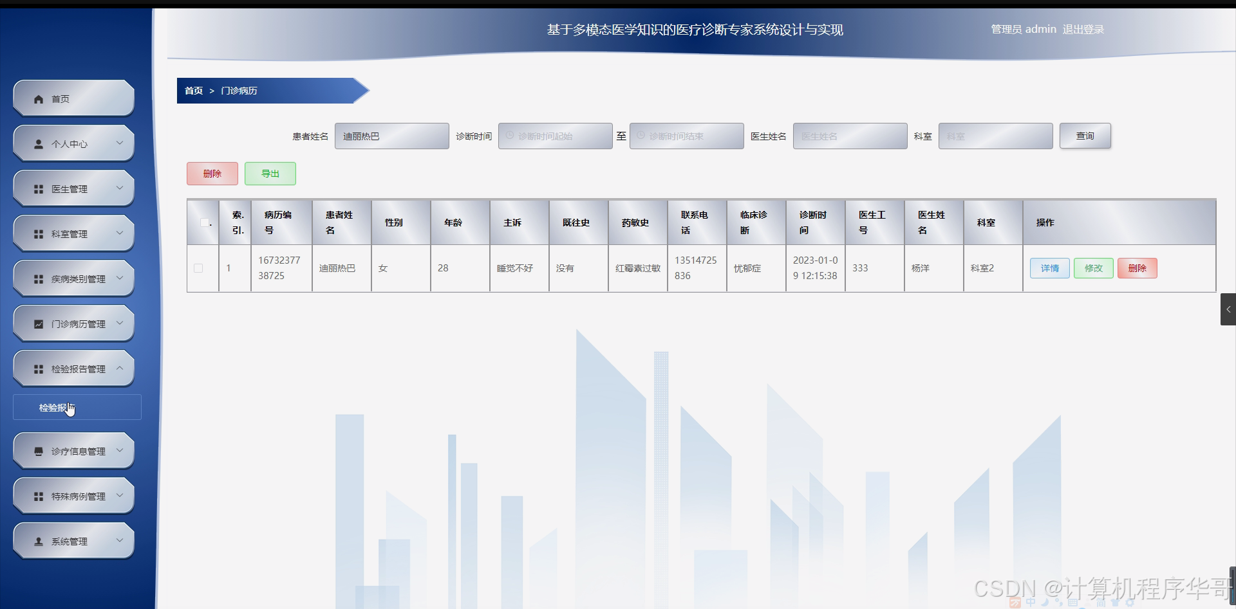Click the 修改 button in the table row

point(1094,268)
